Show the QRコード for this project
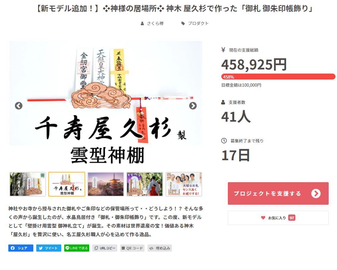 click(x=132, y=248)
